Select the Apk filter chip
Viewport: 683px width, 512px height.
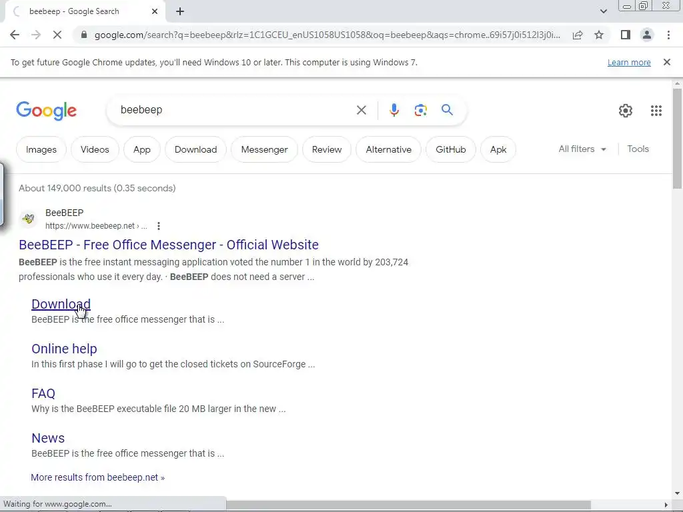[498, 149]
